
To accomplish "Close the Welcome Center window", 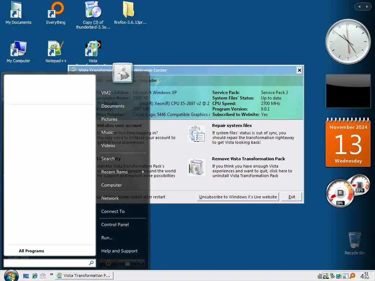I will pos(299,70).
